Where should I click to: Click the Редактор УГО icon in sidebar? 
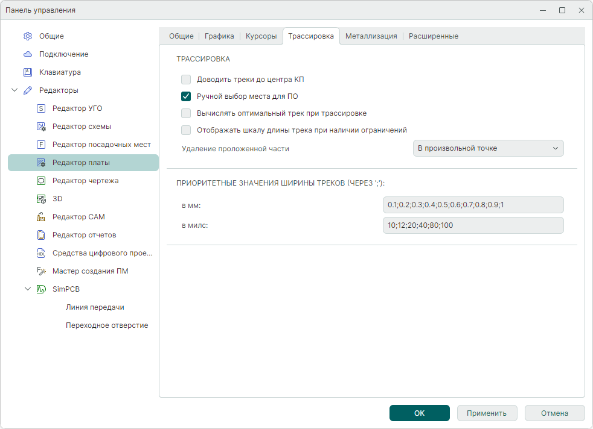(41, 108)
